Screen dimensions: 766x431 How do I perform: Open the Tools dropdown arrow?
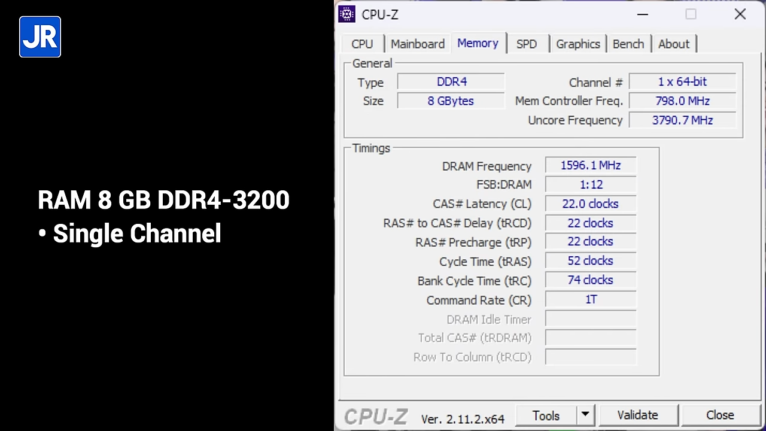click(585, 415)
